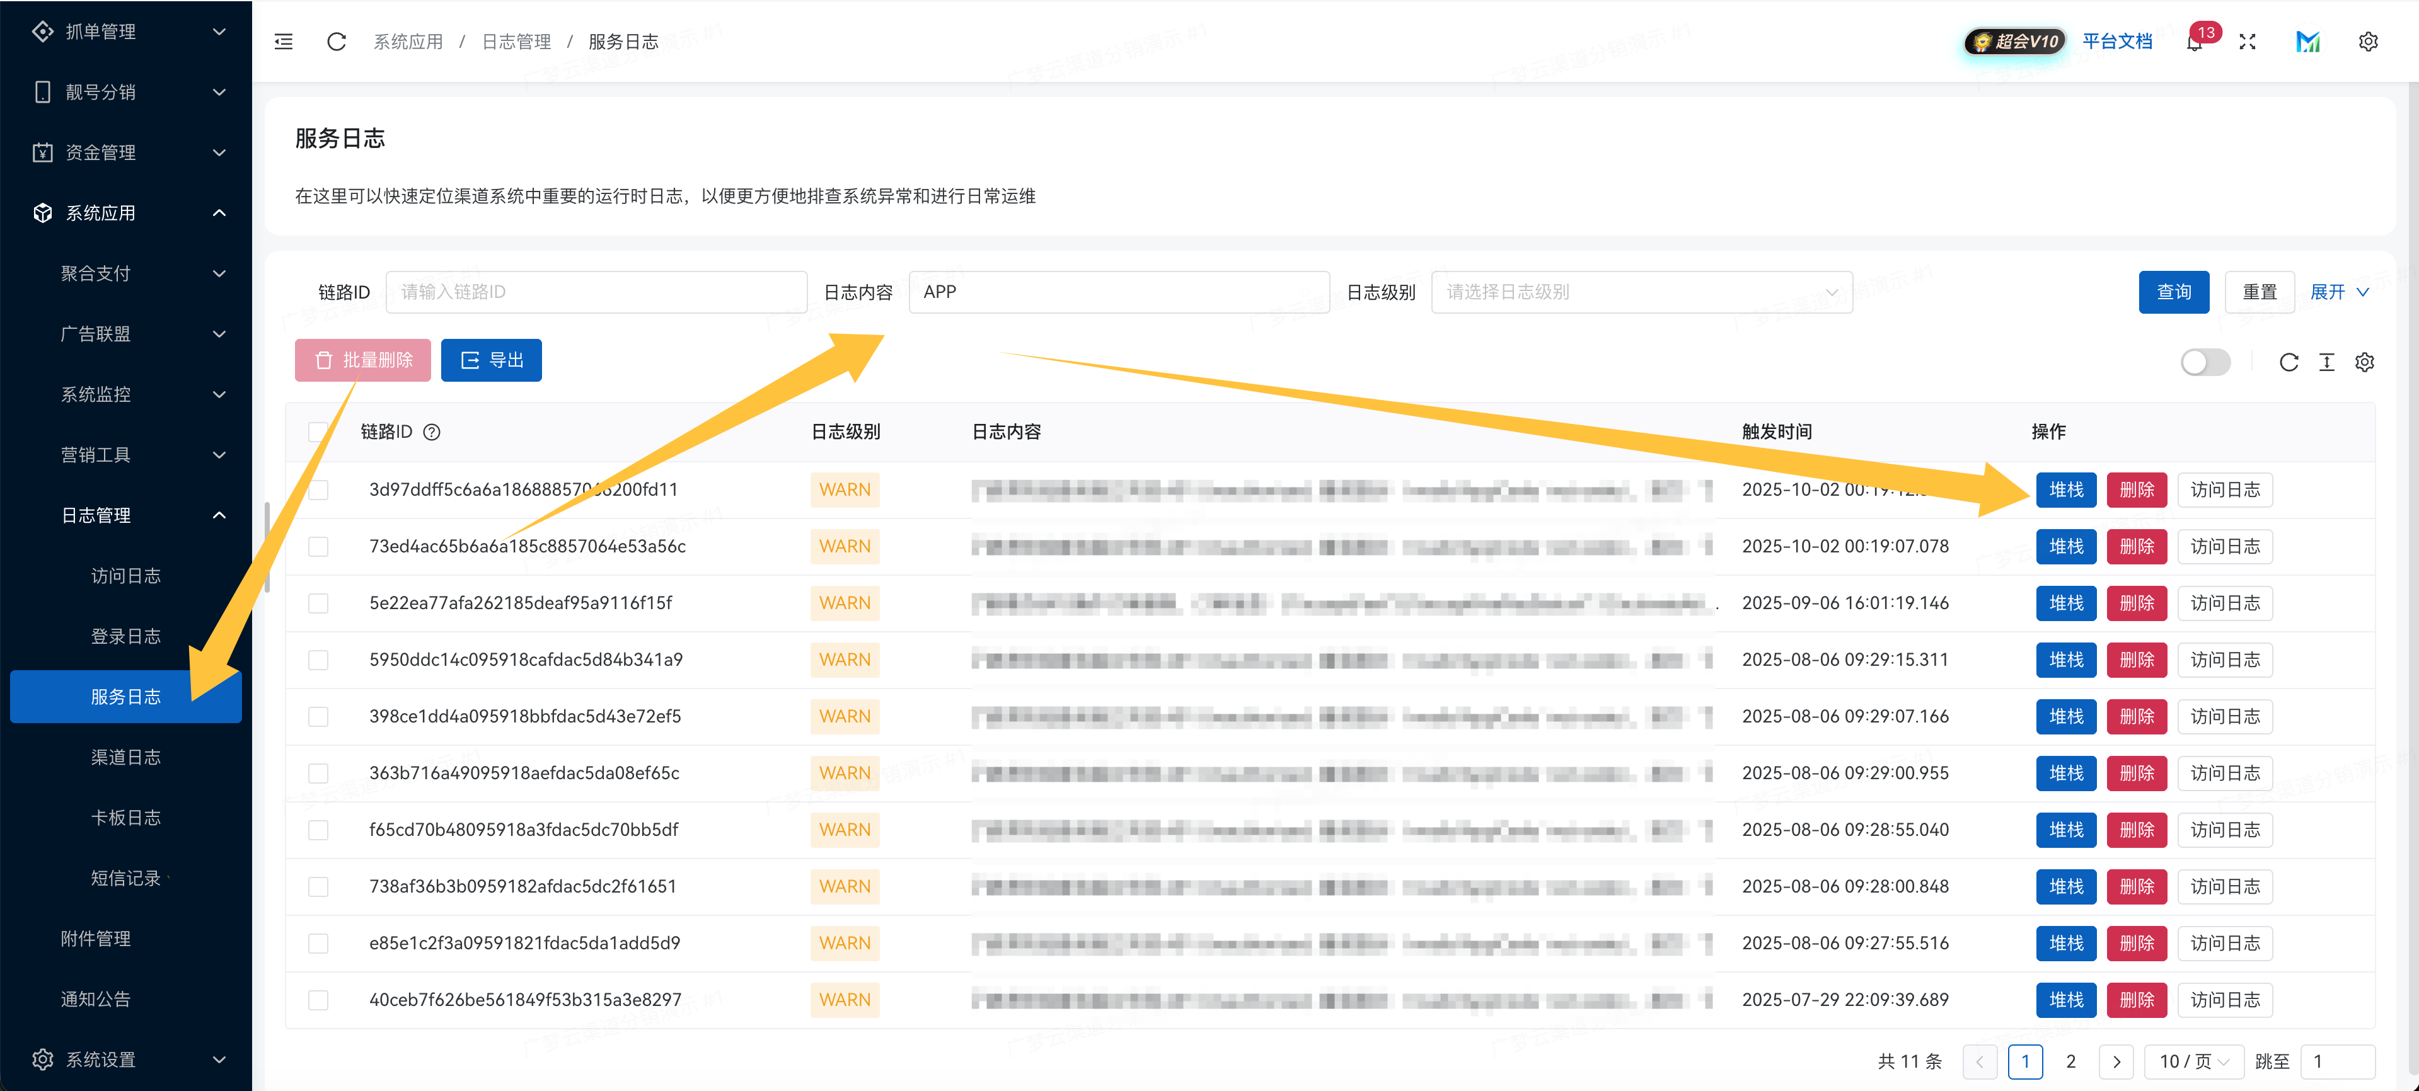This screenshot has width=2419, height=1091.
Task: Enter fullscreen mode via the expand icon
Action: click(x=2249, y=42)
